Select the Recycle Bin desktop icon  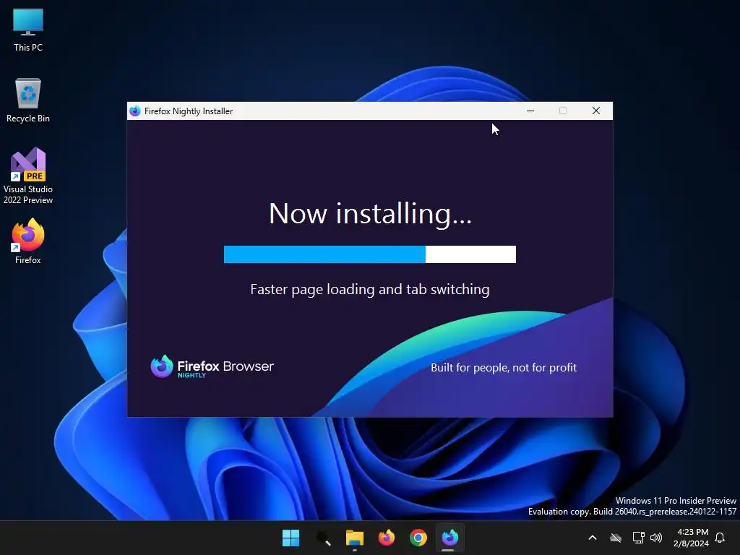pyautogui.click(x=28, y=100)
